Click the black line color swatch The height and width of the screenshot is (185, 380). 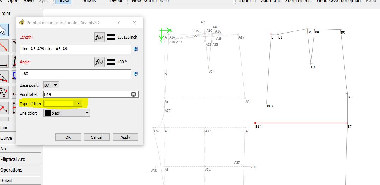[48, 113]
